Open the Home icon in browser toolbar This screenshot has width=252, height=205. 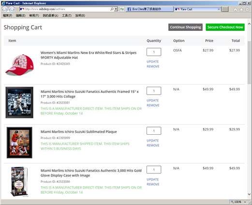click(x=236, y=10)
